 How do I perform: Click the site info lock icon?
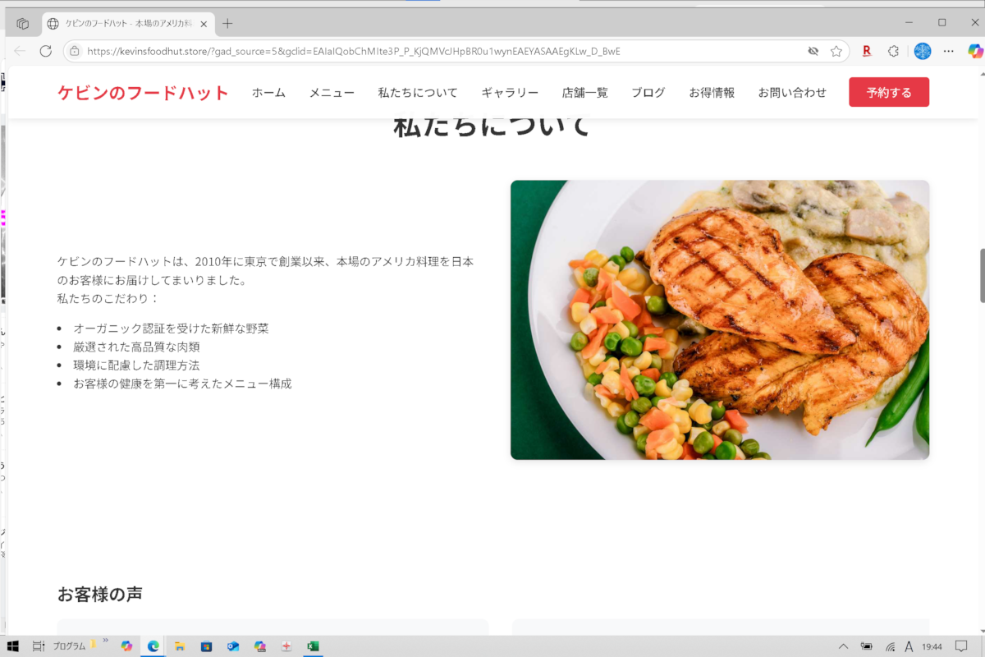[75, 51]
